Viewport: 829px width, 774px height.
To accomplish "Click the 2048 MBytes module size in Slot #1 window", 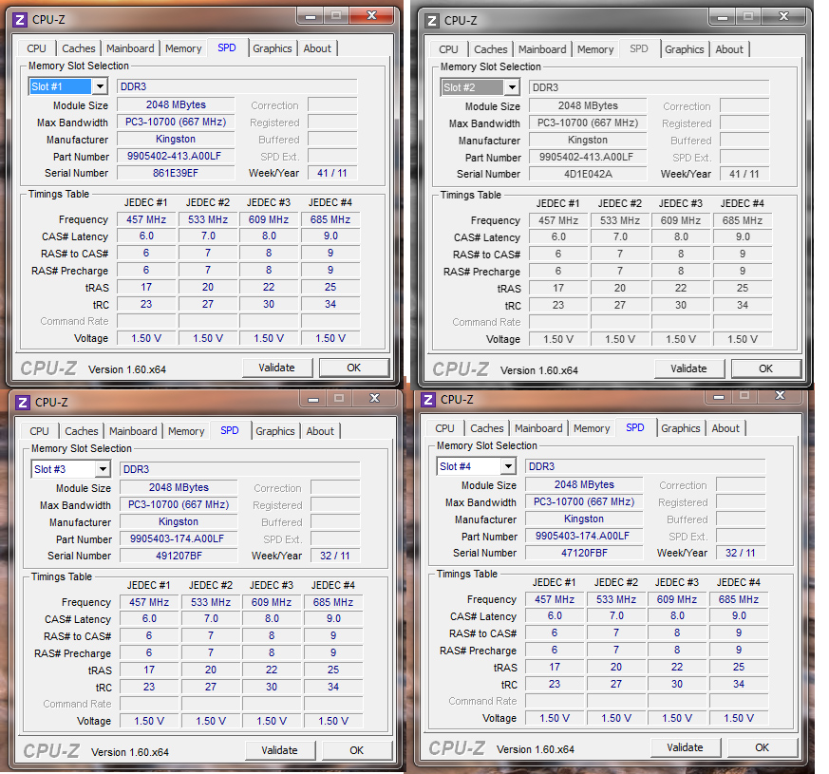I will click(176, 104).
